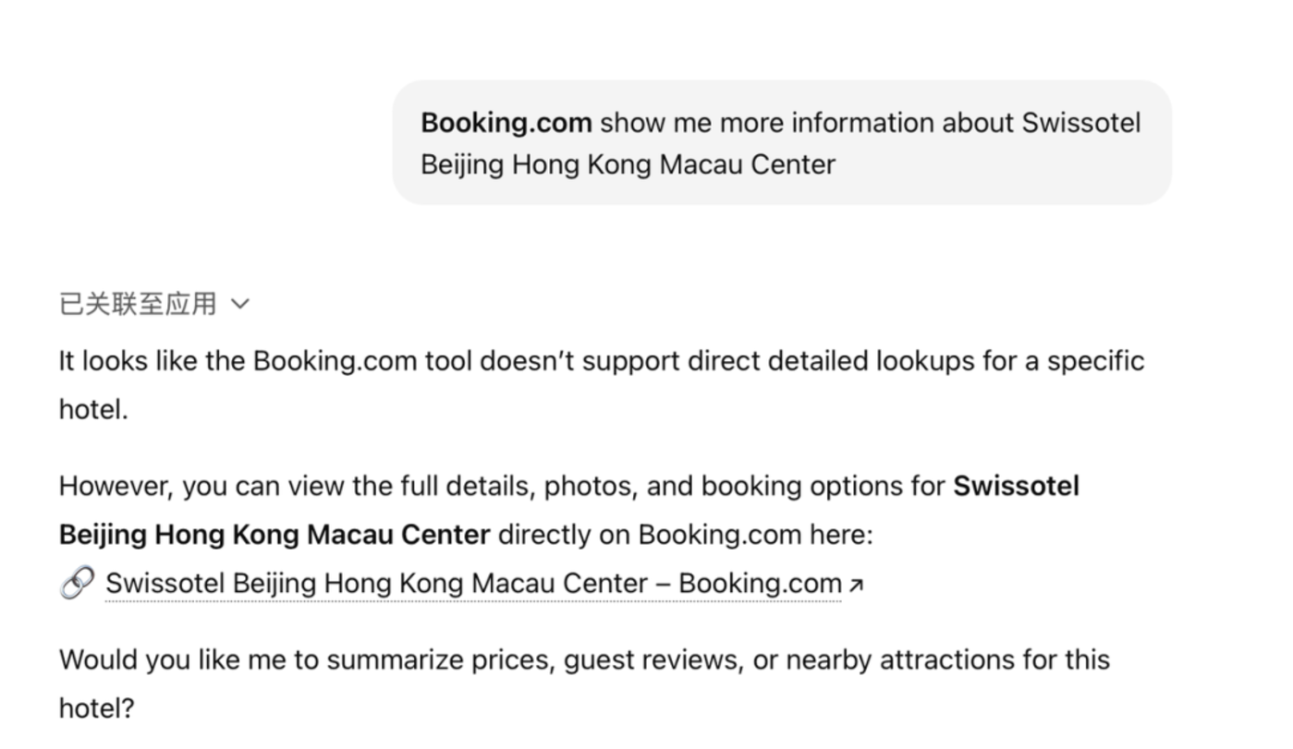Click the sentence starting "It looks like"
The width and height of the screenshot is (1293, 749).
pos(601,360)
